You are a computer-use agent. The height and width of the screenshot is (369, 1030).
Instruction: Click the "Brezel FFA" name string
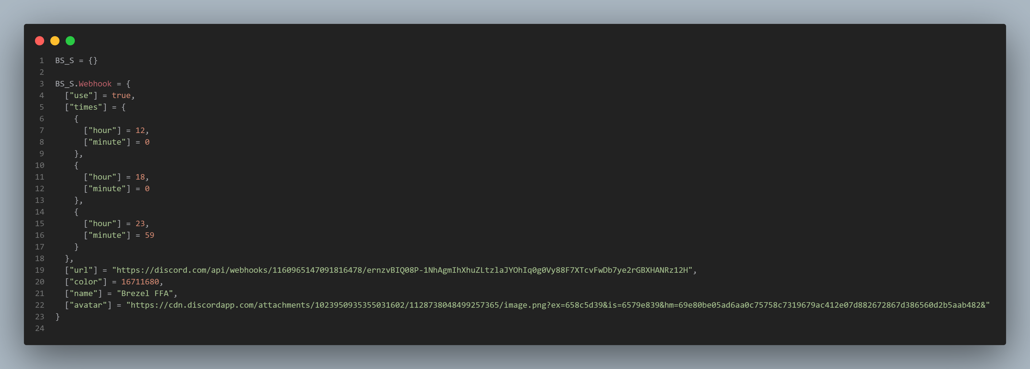(x=145, y=294)
